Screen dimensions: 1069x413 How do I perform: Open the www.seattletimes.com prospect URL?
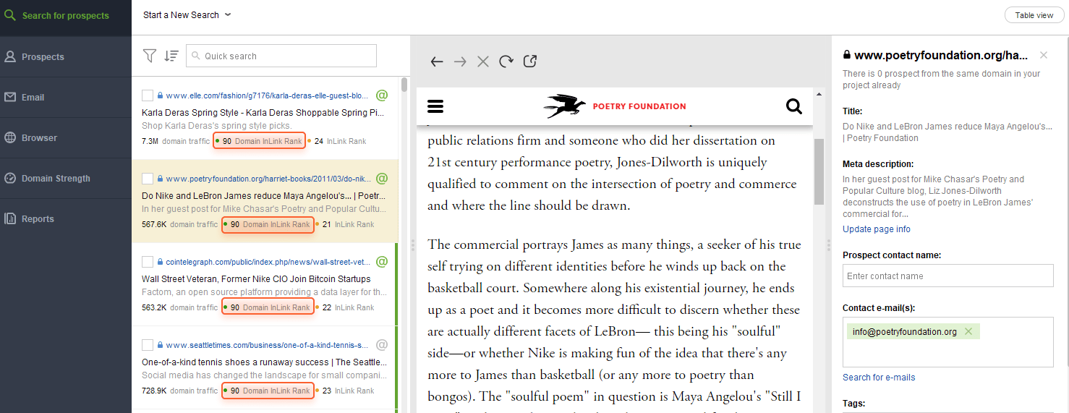268,344
